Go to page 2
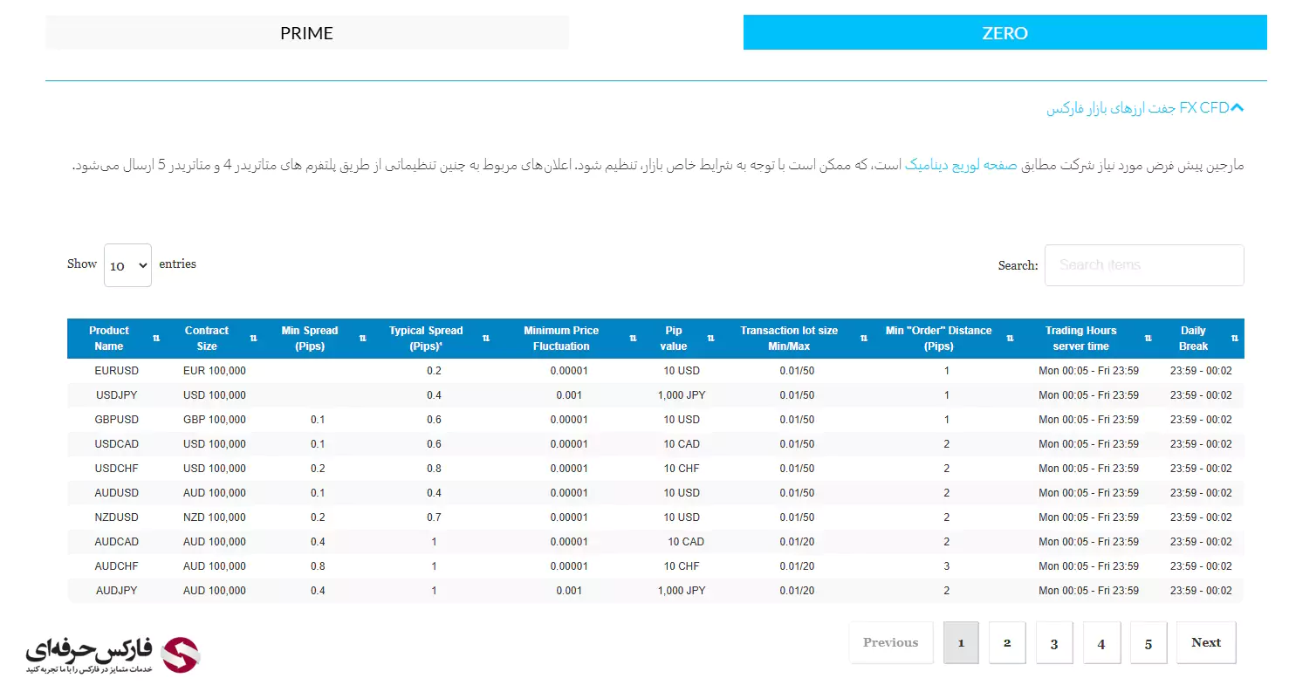 [1007, 642]
